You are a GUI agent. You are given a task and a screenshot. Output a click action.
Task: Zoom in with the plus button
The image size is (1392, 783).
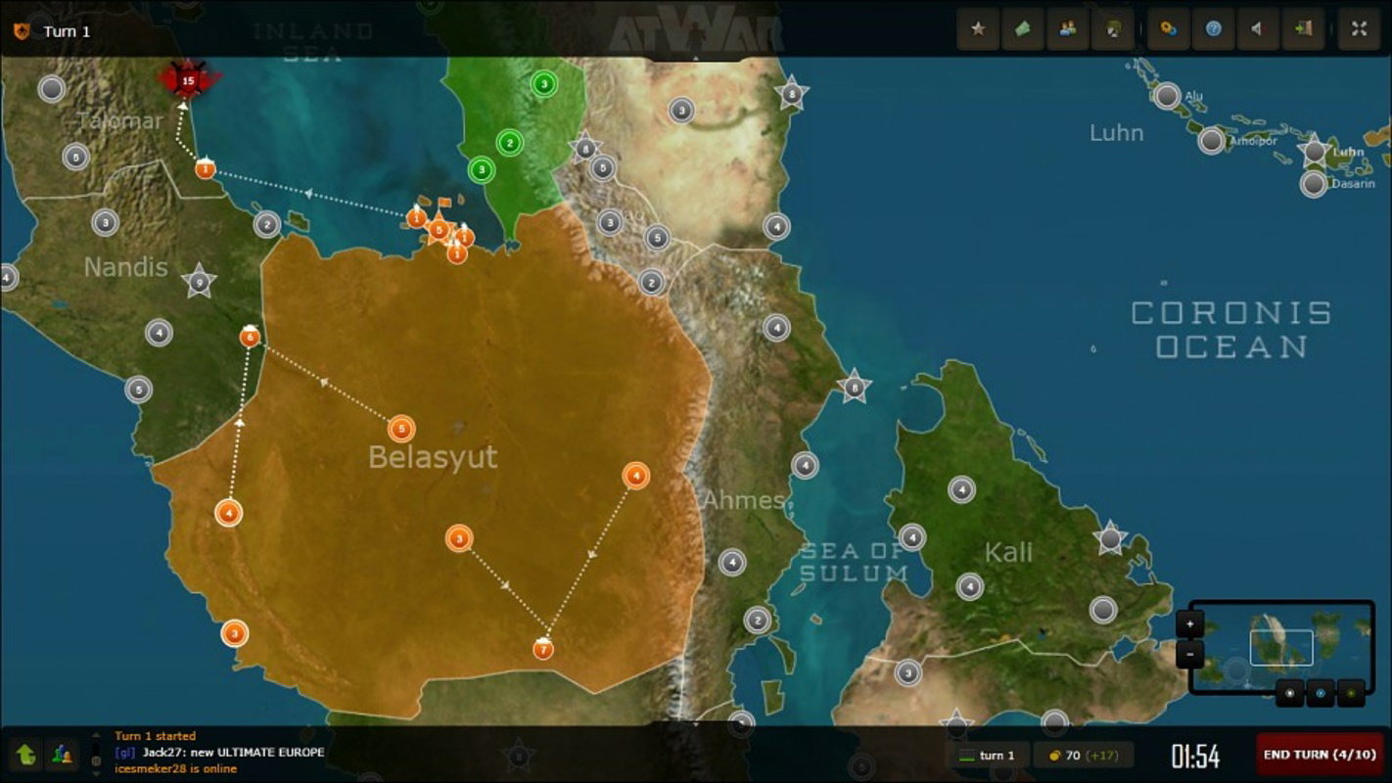[1190, 623]
